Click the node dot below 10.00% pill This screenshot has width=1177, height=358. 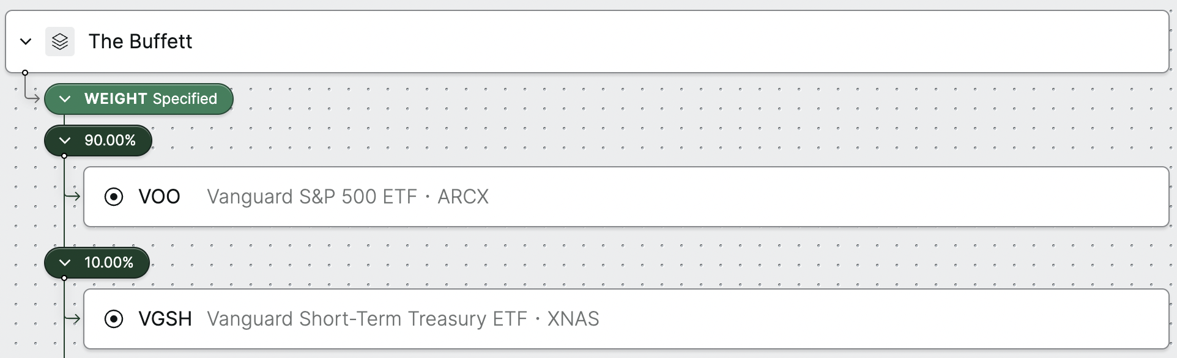64,279
